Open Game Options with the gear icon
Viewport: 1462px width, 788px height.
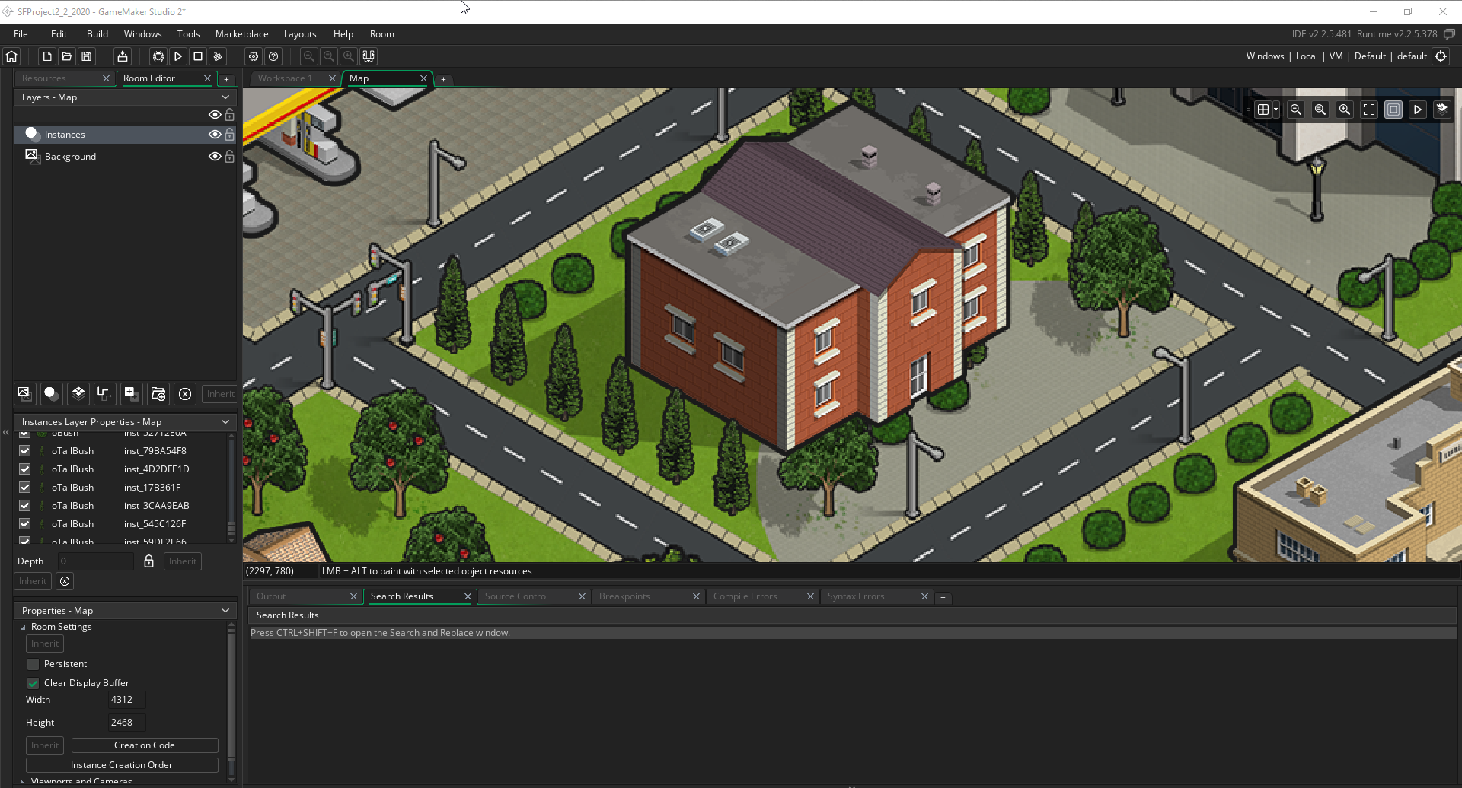(254, 56)
